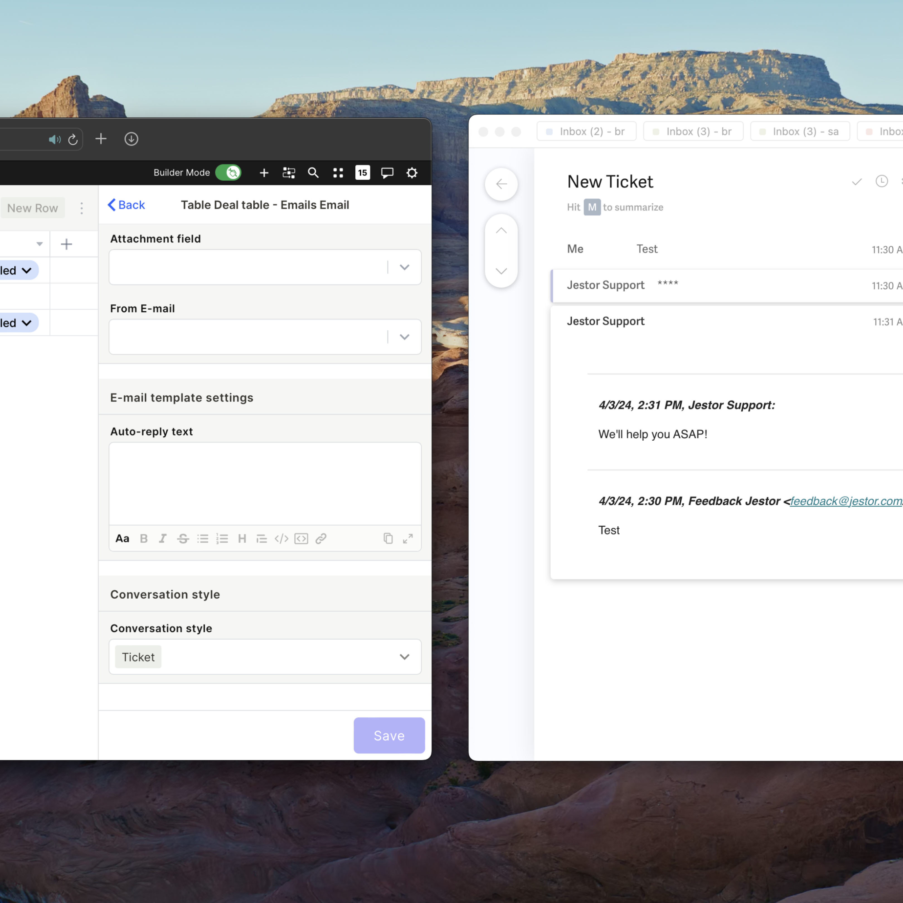Insert a link in auto-reply text

pyautogui.click(x=321, y=538)
